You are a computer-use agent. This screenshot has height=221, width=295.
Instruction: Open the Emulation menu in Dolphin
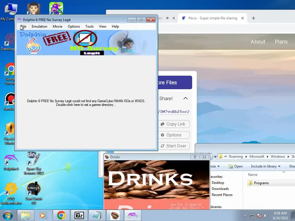39,26
